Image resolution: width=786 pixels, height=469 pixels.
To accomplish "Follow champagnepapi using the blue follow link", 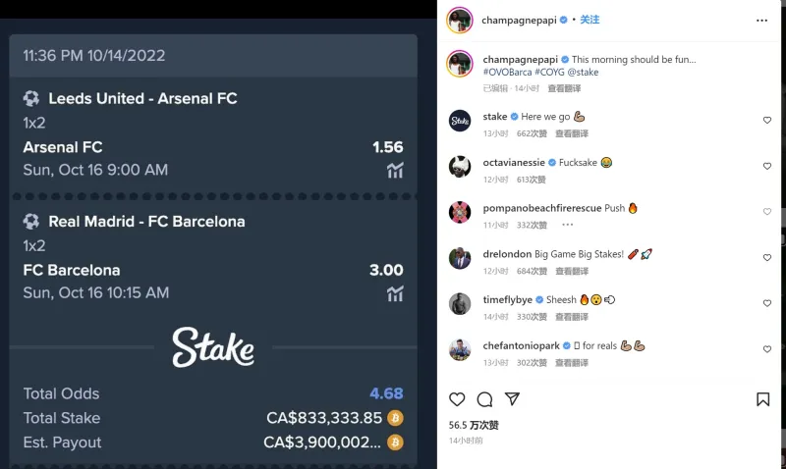I will pos(589,20).
